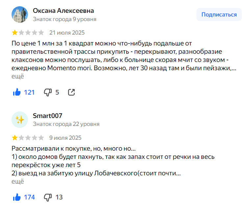The image size is (250, 208).
Task: Click the date 21 июля 2025
Action: 67,33
